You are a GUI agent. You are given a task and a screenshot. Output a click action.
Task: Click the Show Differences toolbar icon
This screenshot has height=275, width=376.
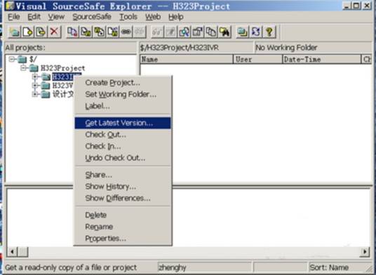(211, 32)
